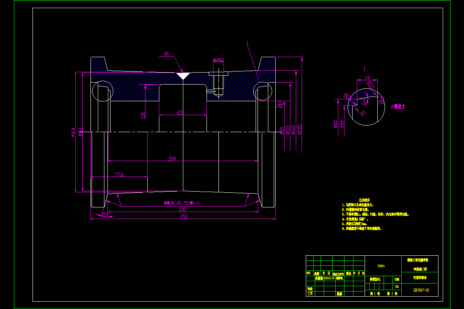
Task: Select the 204 inner length dimension
Action: coord(172,158)
